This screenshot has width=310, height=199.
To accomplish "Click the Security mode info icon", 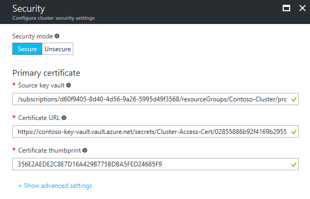I will (57, 36).
